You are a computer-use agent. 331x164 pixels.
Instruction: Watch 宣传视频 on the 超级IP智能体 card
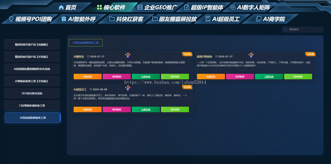pyautogui.click(x=298, y=76)
